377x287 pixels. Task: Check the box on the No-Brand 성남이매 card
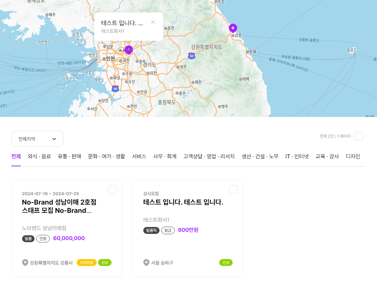pos(112,189)
